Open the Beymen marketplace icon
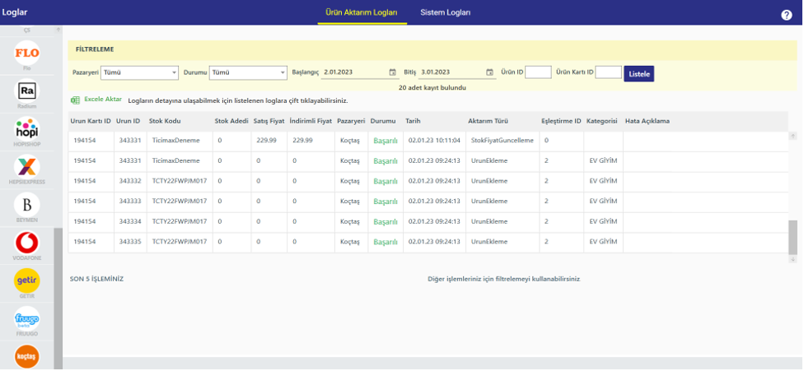This screenshot has height=371, width=804. (27, 205)
